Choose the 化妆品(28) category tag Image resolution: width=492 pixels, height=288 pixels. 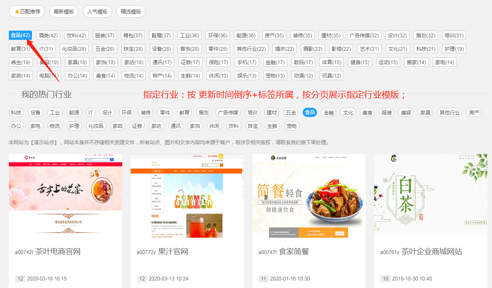[x=74, y=49]
